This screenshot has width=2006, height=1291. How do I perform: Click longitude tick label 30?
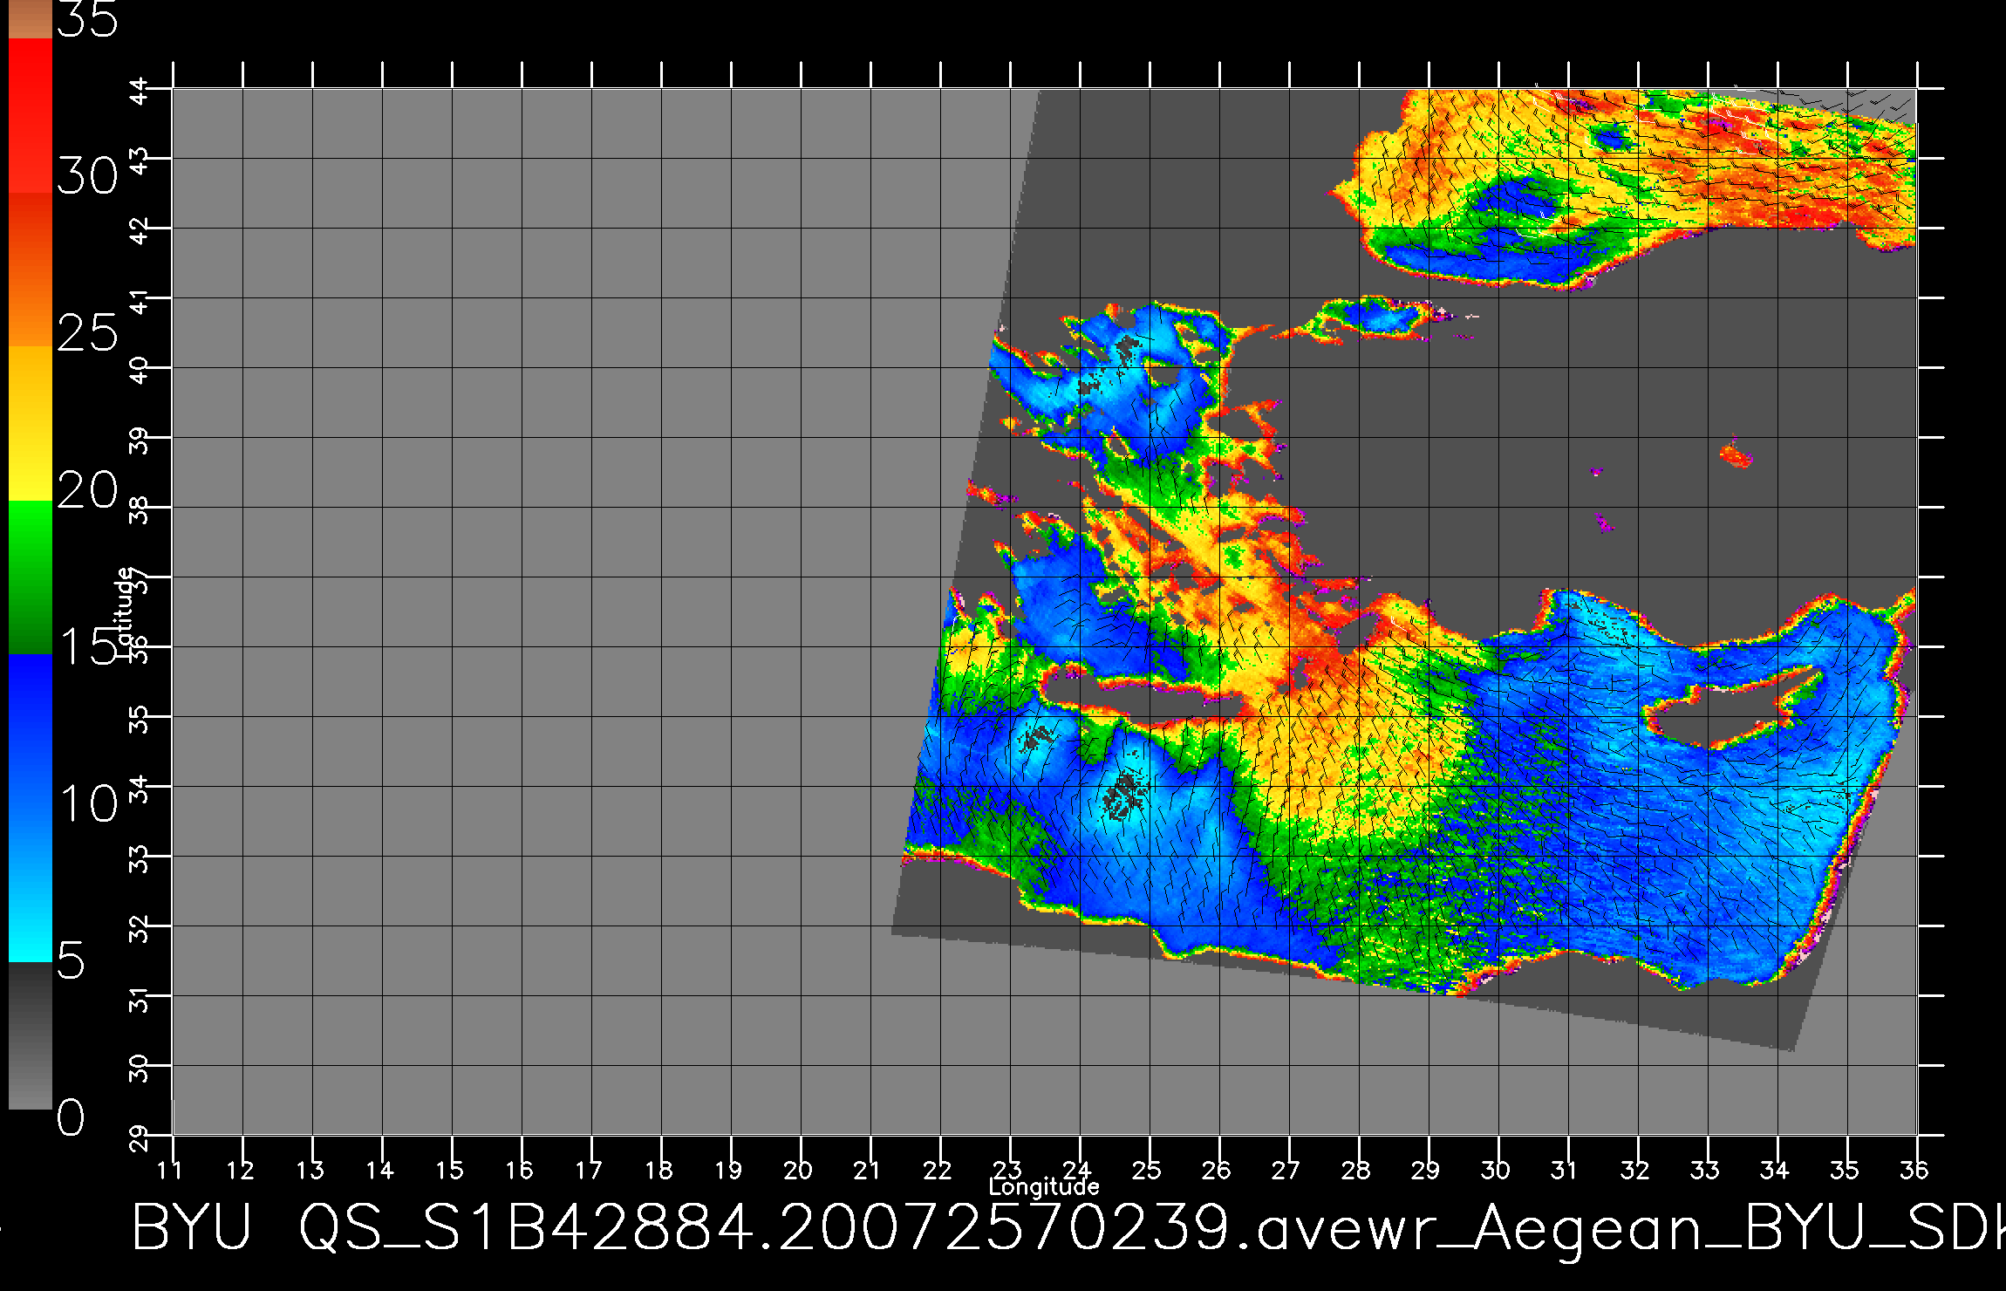pyautogui.click(x=1496, y=1170)
